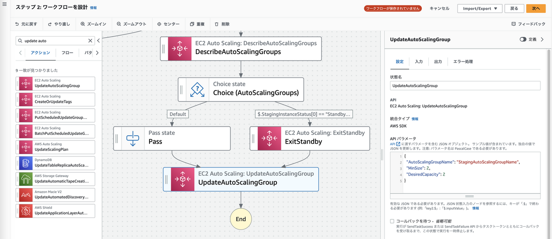Pick AWS Shield UpdateApplicationLayerAut... icon
Image resolution: width=552 pixels, height=239 pixels.
coord(25,211)
